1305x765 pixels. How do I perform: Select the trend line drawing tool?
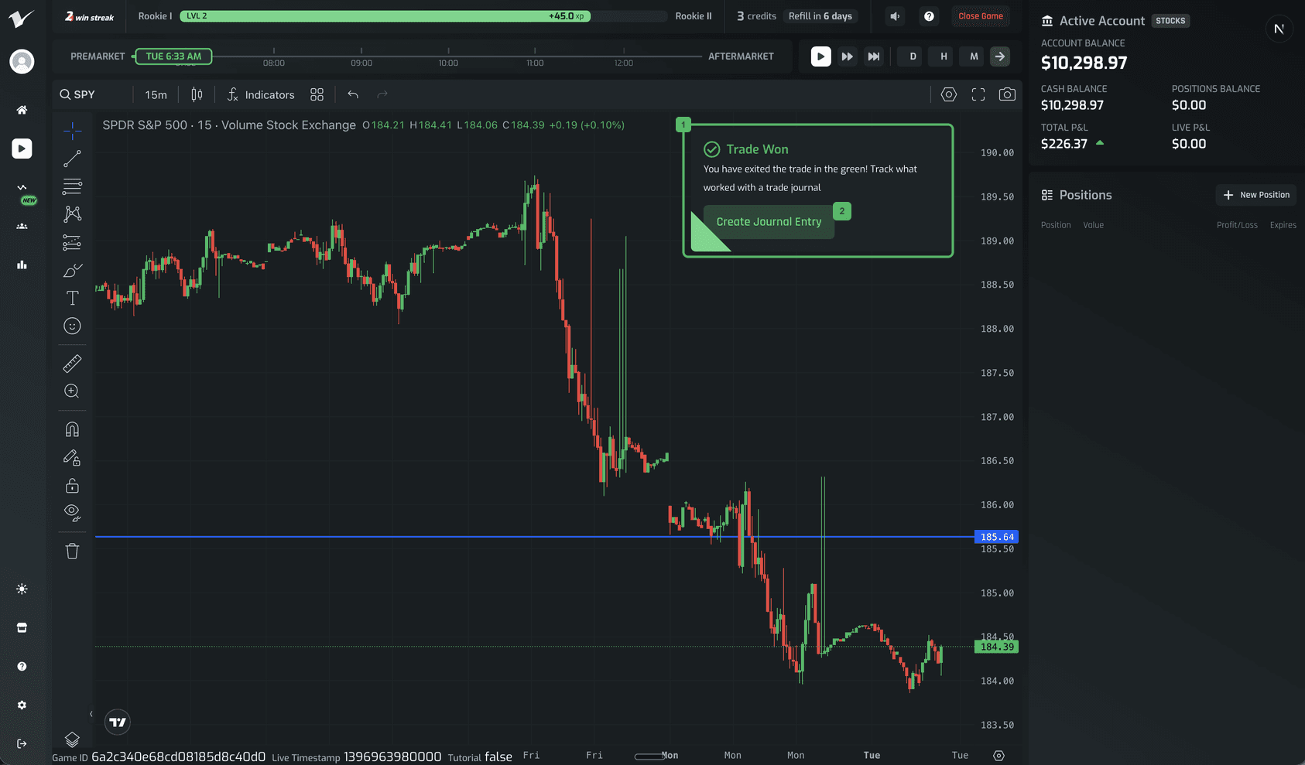click(x=72, y=159)
